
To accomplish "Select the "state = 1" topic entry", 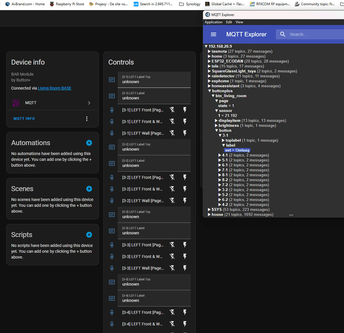I will [226, 106].
